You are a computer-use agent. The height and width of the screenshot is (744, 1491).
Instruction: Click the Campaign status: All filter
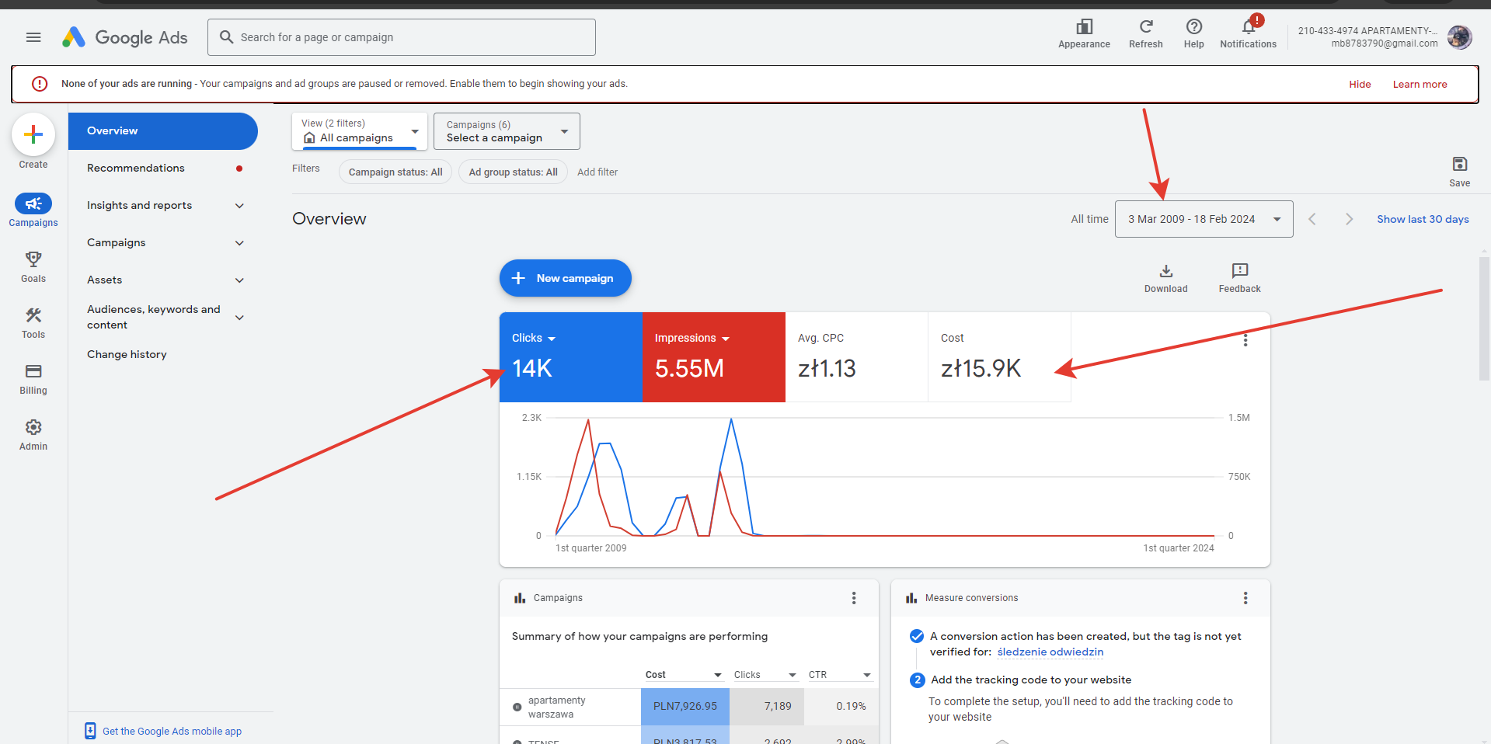395,172
